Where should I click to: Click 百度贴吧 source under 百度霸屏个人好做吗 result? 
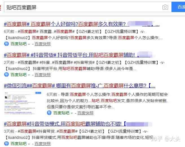click(19, 44)
